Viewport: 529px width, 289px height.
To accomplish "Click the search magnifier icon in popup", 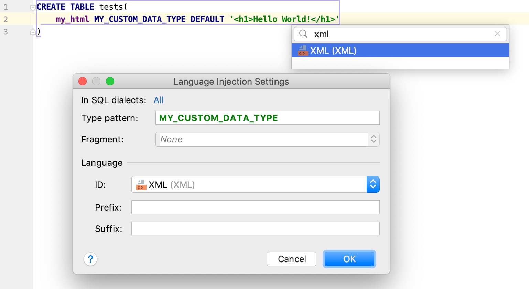I will 303,34.
